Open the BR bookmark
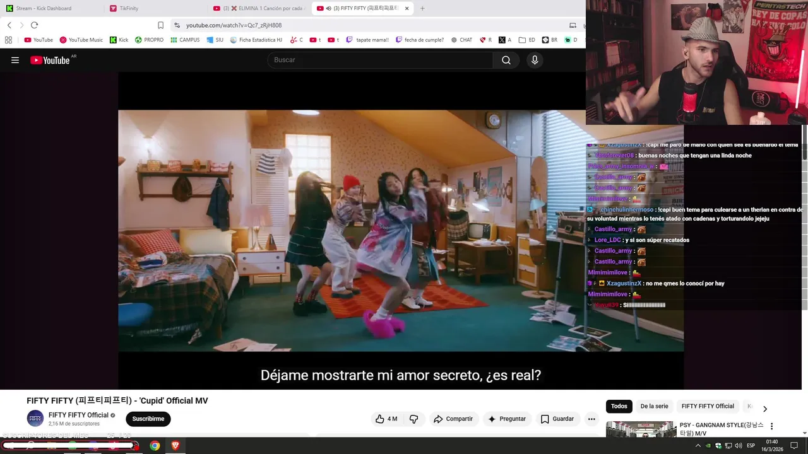Viewport: 808px width, 454px height. click(x=550, y=40)
